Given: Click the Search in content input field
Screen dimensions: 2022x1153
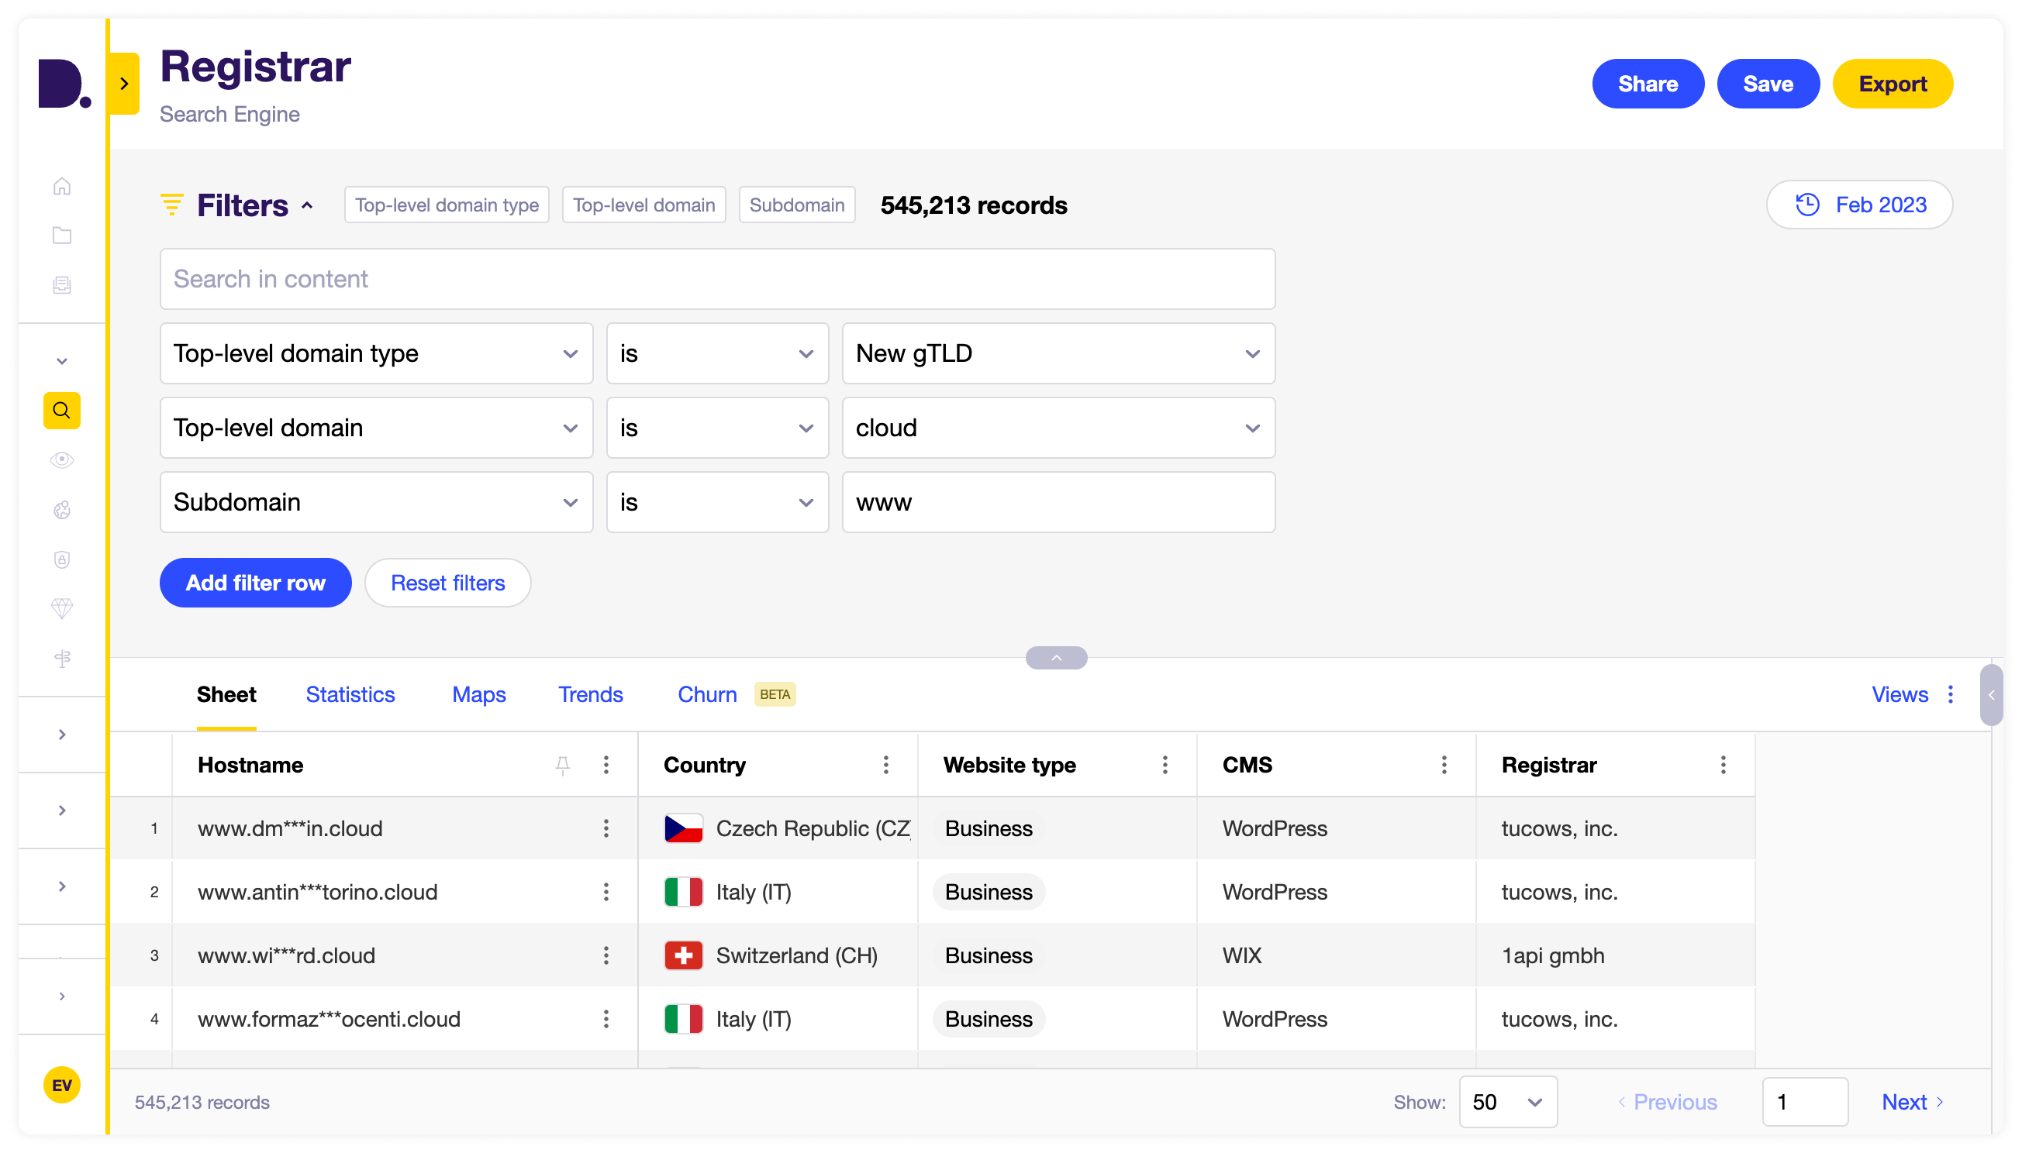Looking at the screenshot, I should coord(718,279).
